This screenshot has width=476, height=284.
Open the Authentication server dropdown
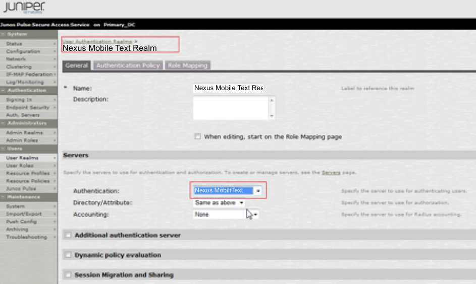pyautogui.click(x=258, y=191)
